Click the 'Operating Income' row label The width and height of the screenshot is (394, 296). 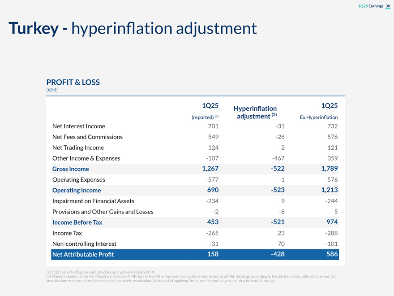77,190
